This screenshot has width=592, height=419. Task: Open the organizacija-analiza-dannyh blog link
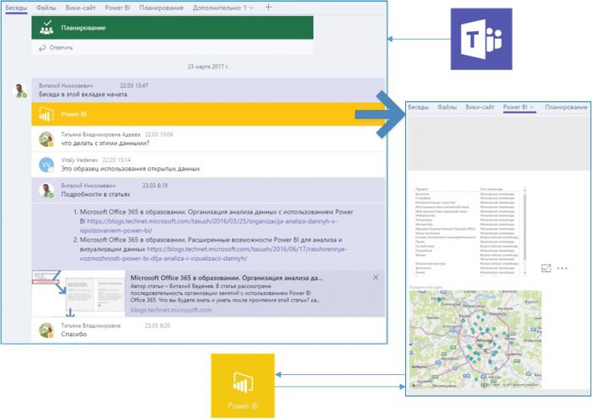click(x=208, y=226)
